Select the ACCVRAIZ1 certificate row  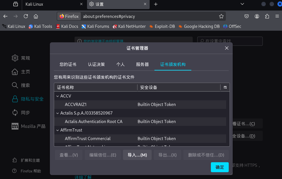(x=140, y=105)
